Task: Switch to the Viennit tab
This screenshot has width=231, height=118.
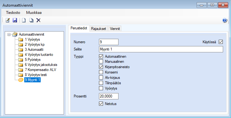Action: 115,29
